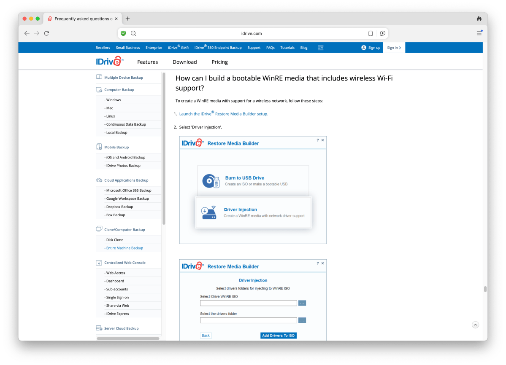Click the Clone/Computer Backup icon
The height and width of the screenshot is (365, 506).
[x=99, y=229]
